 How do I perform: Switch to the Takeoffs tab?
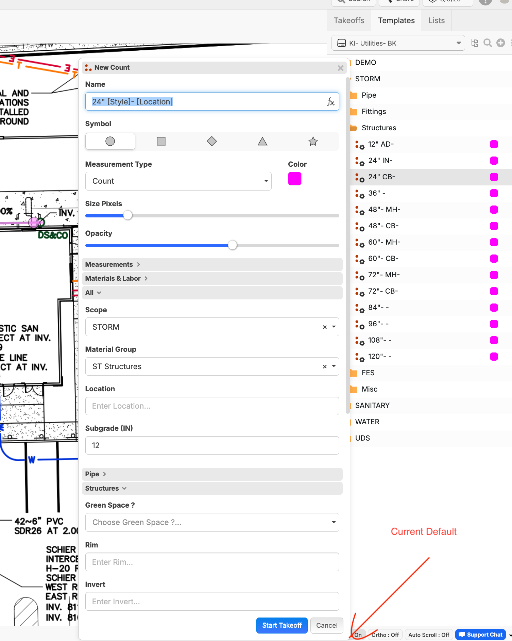(349, 20)
